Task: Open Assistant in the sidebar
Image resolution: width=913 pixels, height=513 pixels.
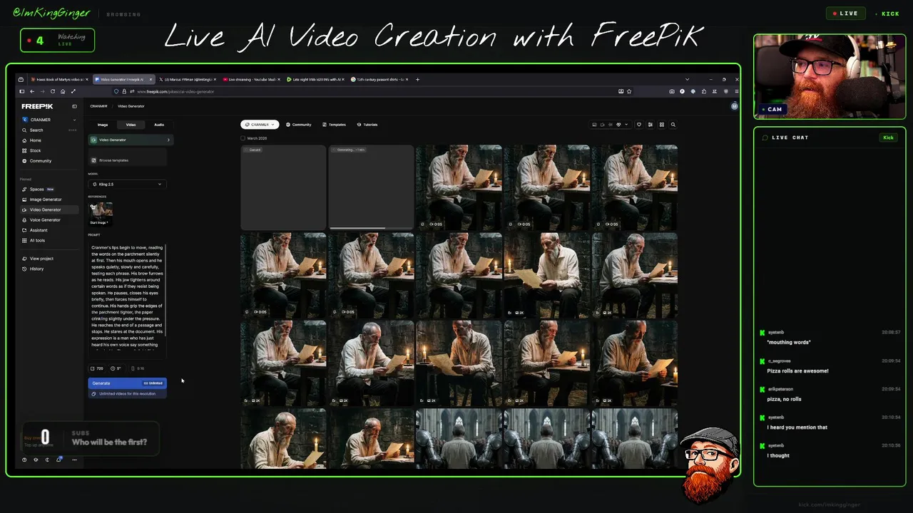Action: pyautogui.click(x=49, y=230)
